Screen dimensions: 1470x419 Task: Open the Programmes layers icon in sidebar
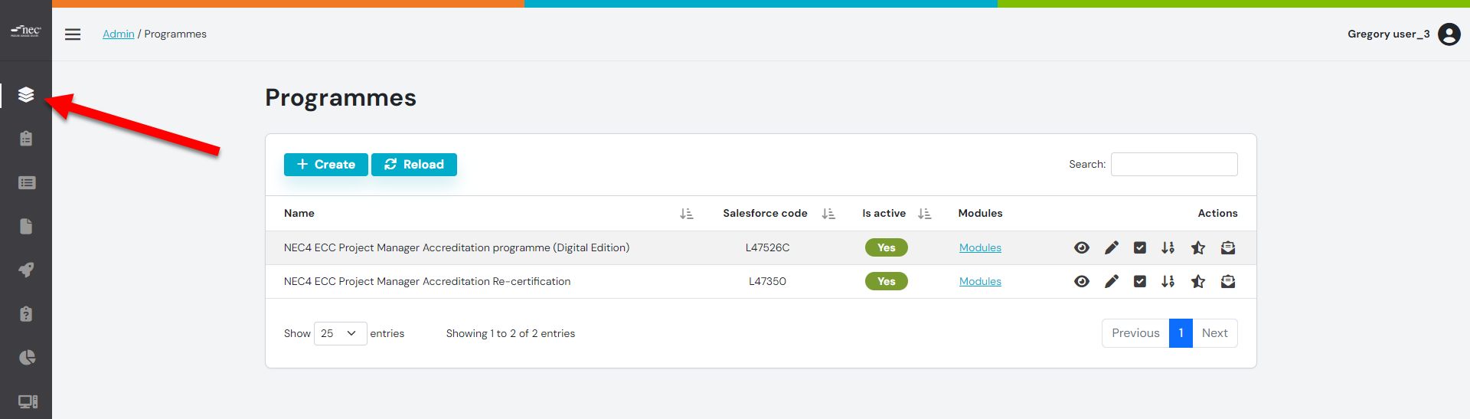pos(26,95)
